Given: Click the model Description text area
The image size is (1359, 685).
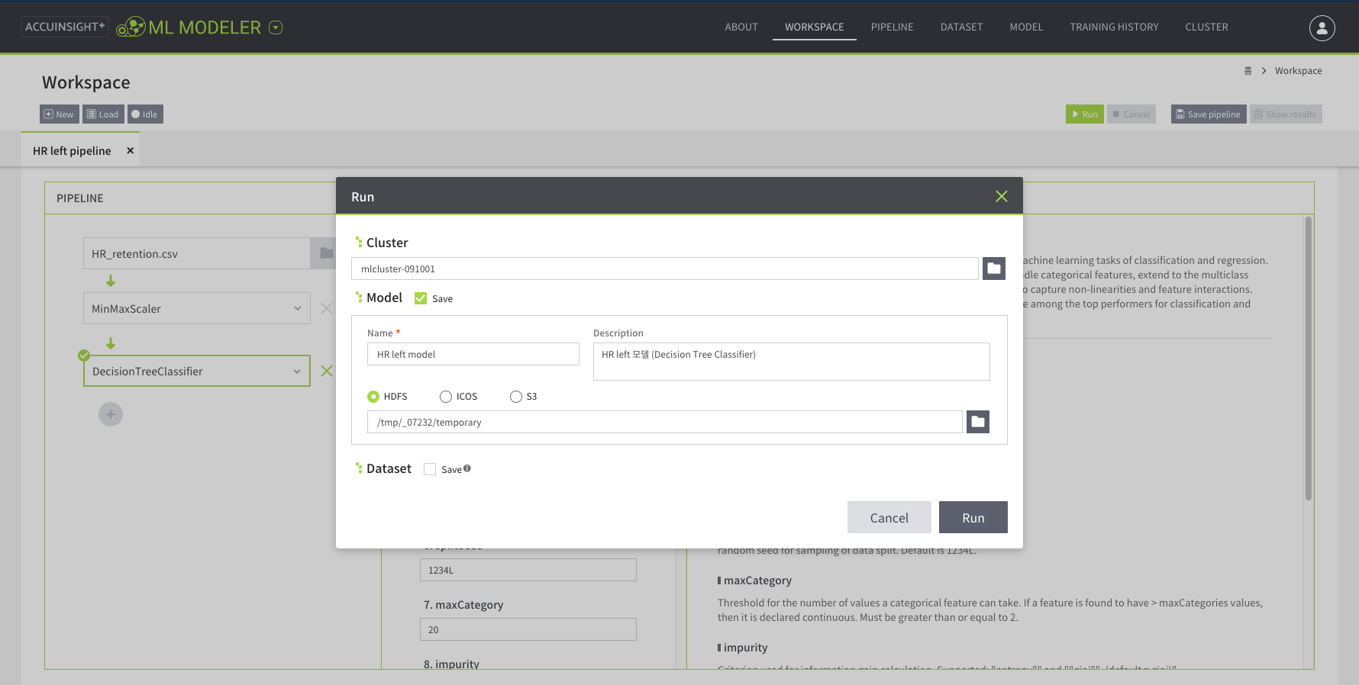Looking at the screenshot, I should [x=791, y=362].
